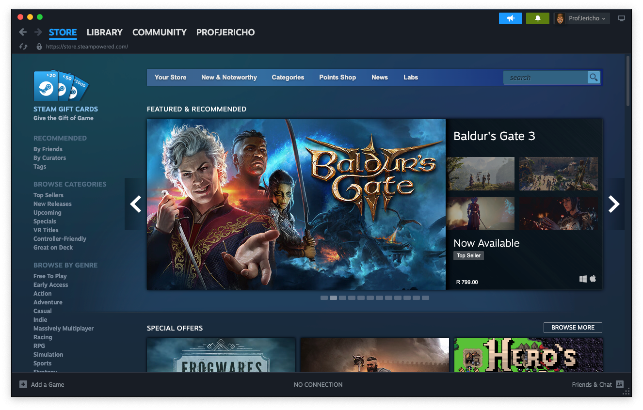Browse Great on Deck games
The width and height of the screenshot is (643, 410).
[53, 248]
